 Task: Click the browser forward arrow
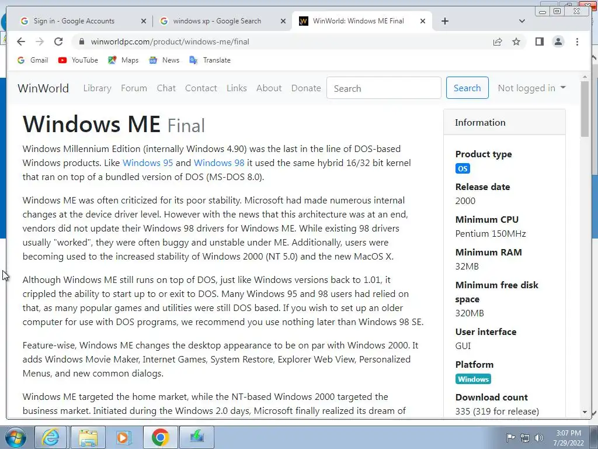(x=40, y=42)
